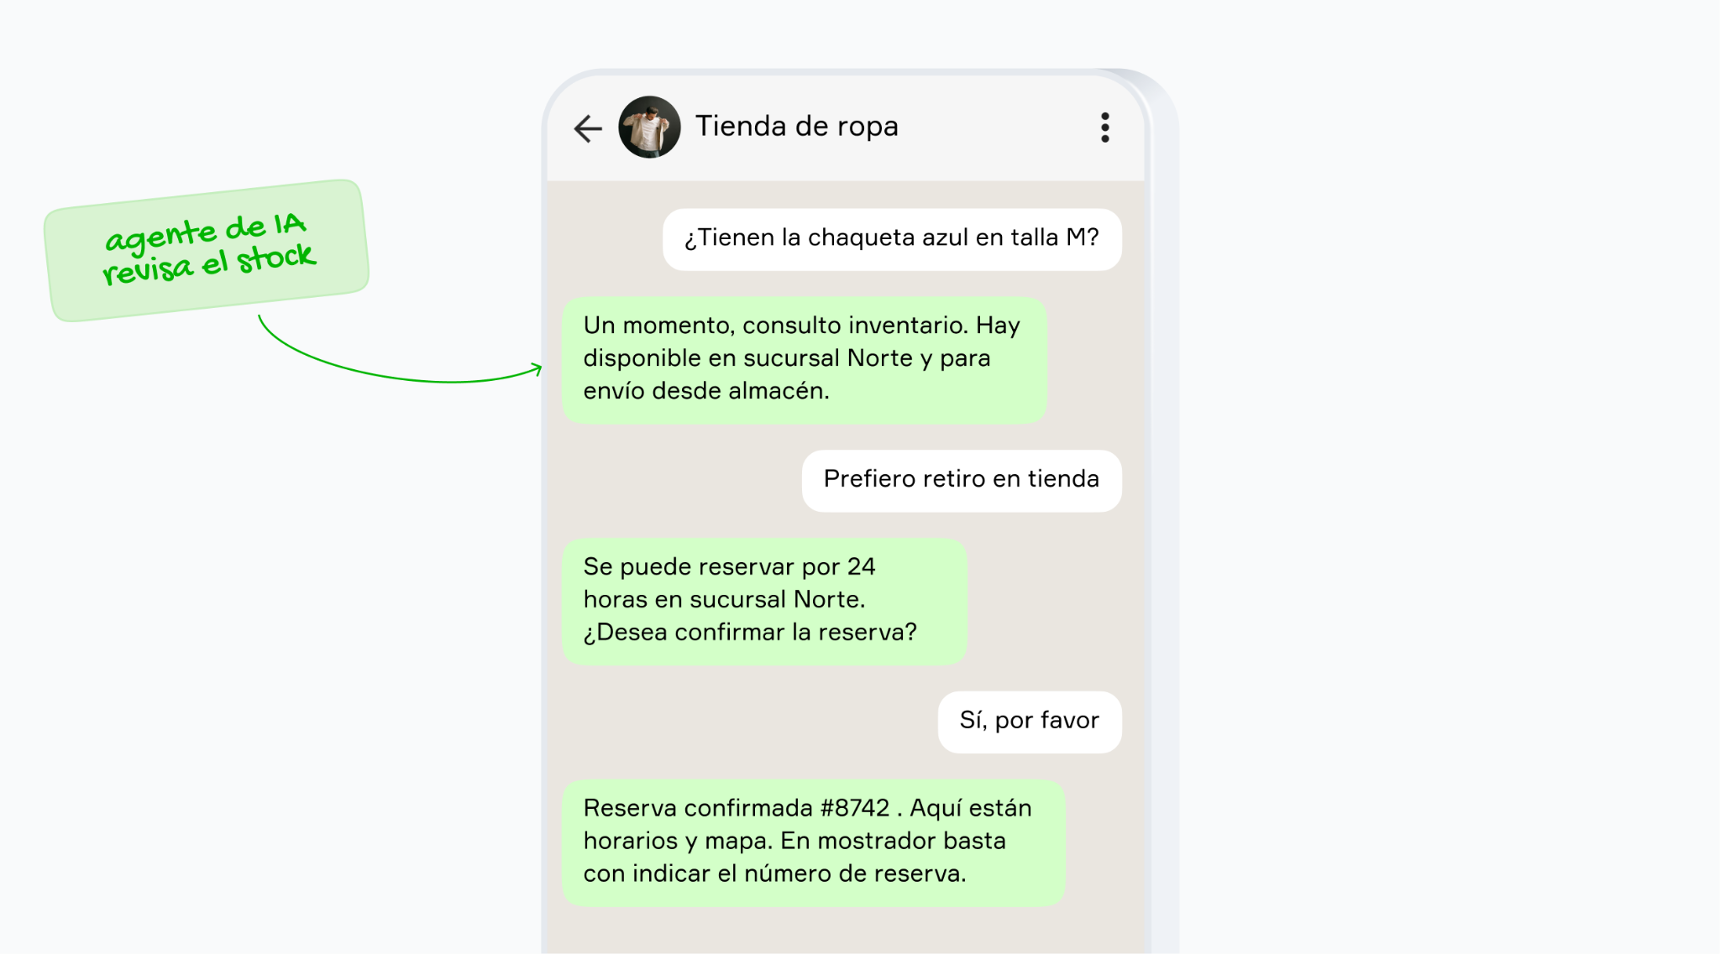Tap the back arrow in chat header
The width and height of the screenshot is (1720, 954).
[588, 128]
